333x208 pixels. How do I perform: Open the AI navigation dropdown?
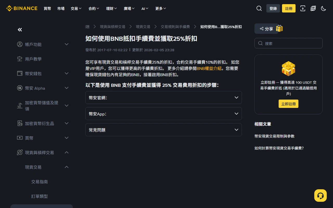pos(145,8)
